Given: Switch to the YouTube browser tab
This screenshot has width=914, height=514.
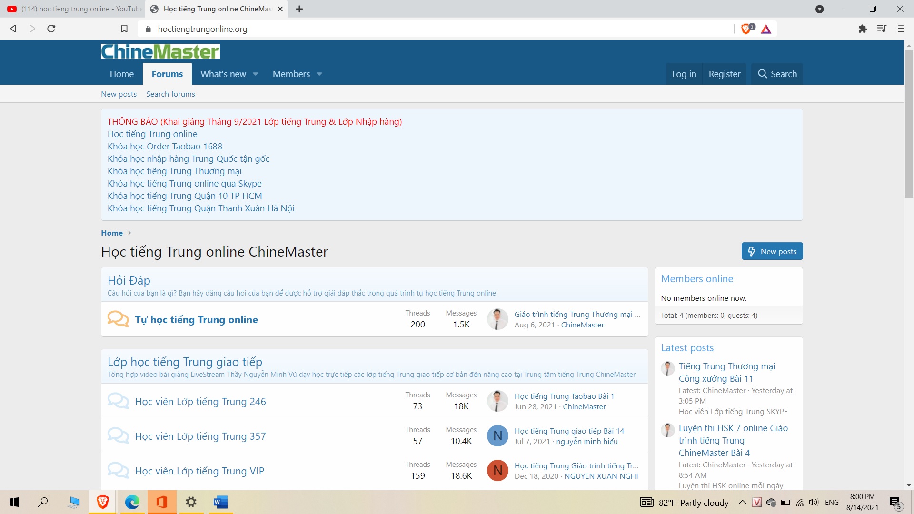Looking at the screenshot, I should point(74,9).
